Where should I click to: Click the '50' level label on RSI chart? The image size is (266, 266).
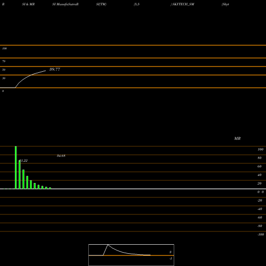pos(4,70)
